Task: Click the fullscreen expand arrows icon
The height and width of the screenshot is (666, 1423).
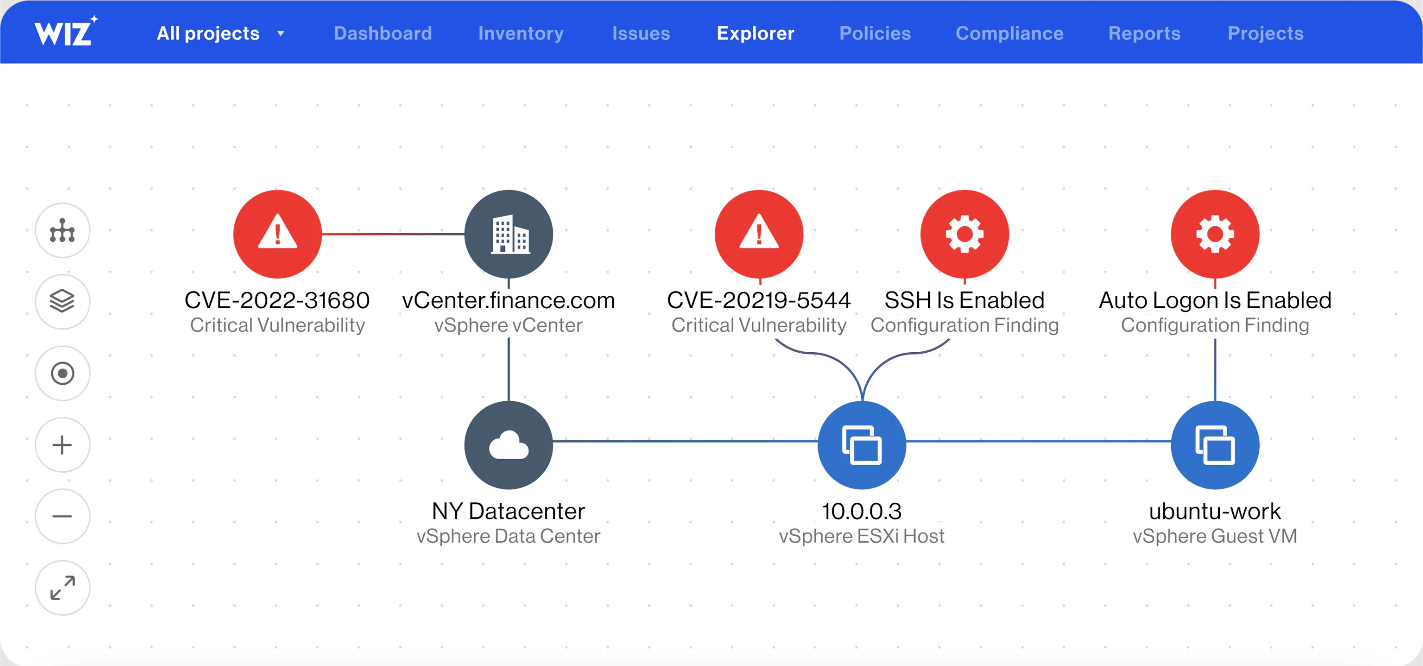Action: (63, 587)
